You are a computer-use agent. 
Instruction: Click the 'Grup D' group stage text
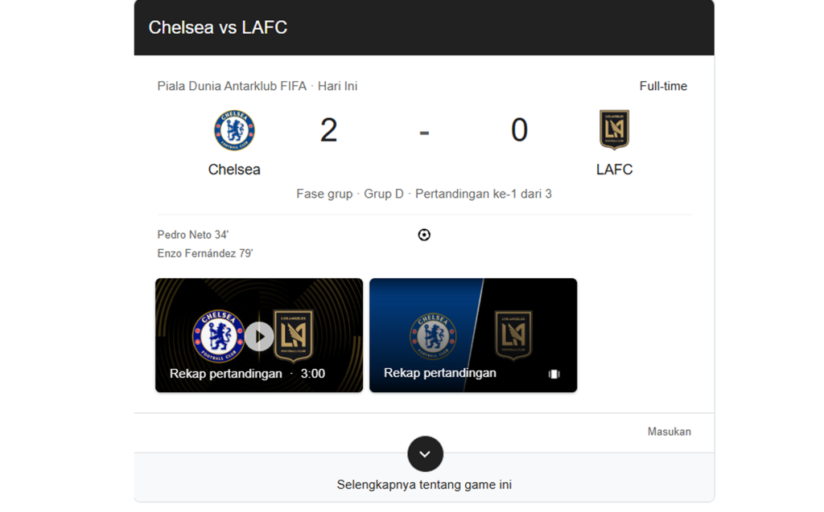click(x=384, y=193)
